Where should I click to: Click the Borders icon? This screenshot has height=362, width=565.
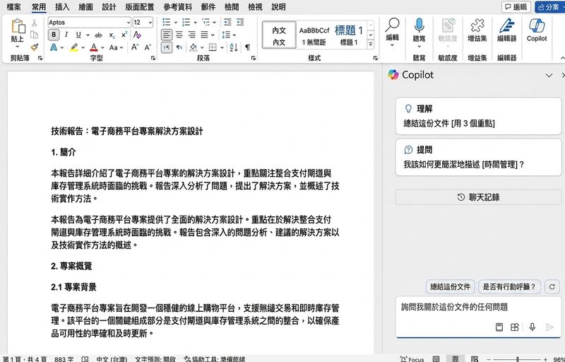click(x=213, y=47)
